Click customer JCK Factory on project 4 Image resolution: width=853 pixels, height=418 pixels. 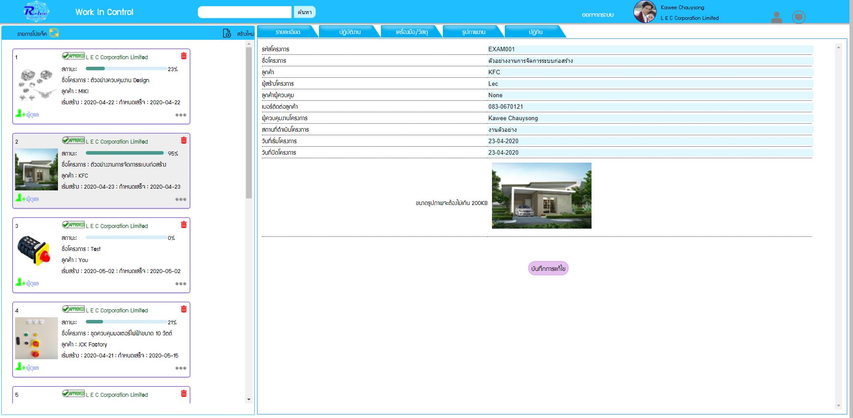[x=92, y=344]
